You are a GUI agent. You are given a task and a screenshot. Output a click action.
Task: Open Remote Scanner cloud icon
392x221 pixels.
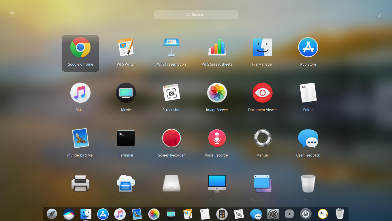pos(126,184)
